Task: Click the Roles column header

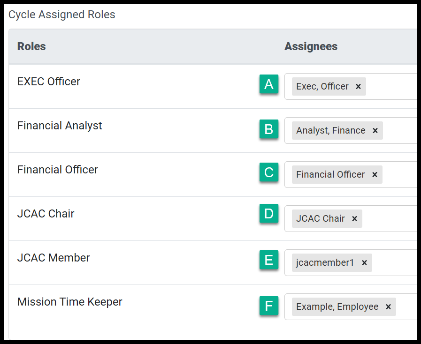Action: (x=31, y=46)
